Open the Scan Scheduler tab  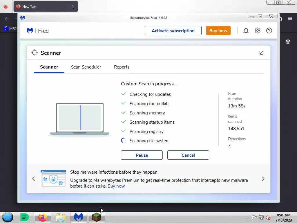tap(86, 67)
